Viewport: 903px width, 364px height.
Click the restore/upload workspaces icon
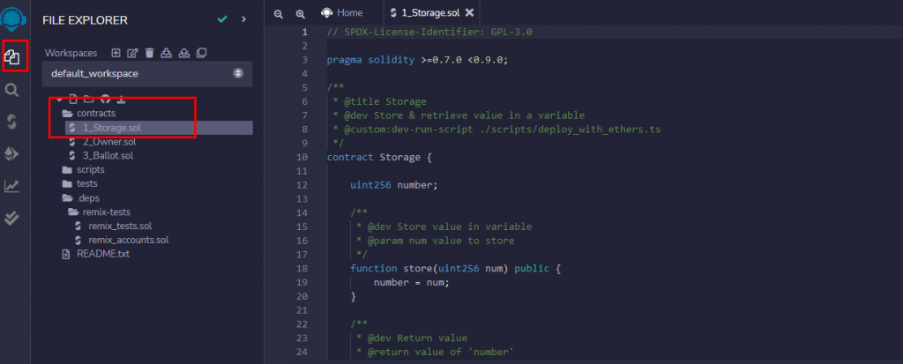coord(184,53)
